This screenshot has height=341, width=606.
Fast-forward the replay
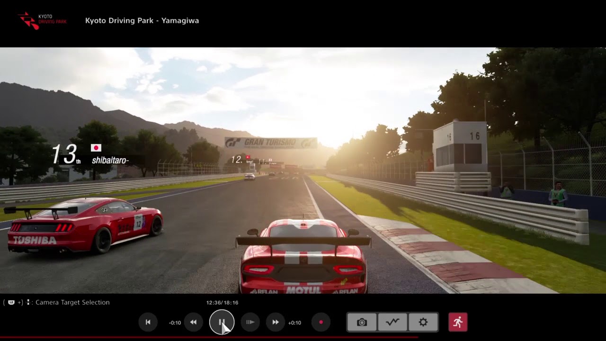pyautogui.click(x=275, y=322)
